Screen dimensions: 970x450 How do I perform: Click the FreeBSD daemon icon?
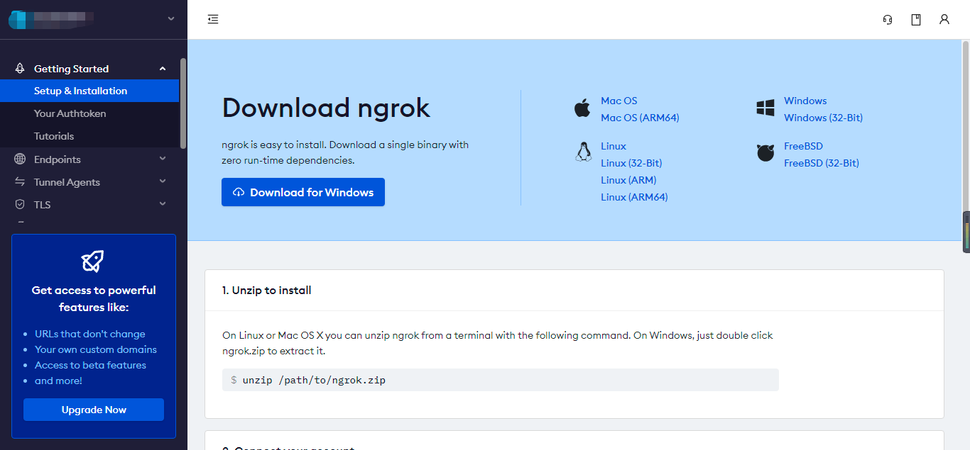coord(765,153)
